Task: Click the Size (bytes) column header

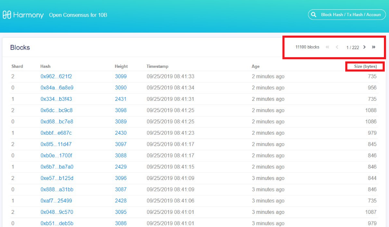Action: [365, 66]
